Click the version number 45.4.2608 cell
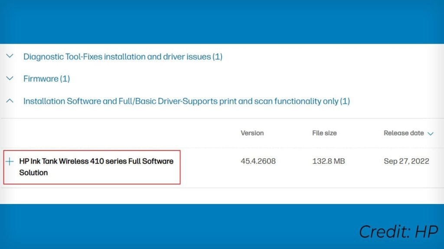 tap(258, 161)
